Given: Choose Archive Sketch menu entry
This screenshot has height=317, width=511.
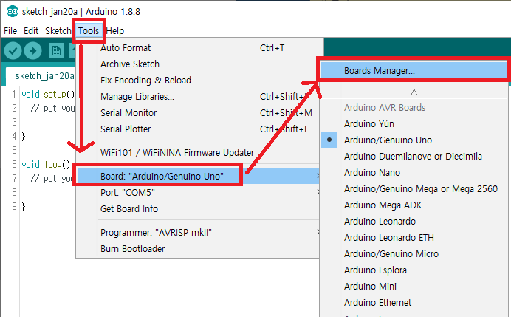Looking at the screenshot, I should [x=197, y=64].
